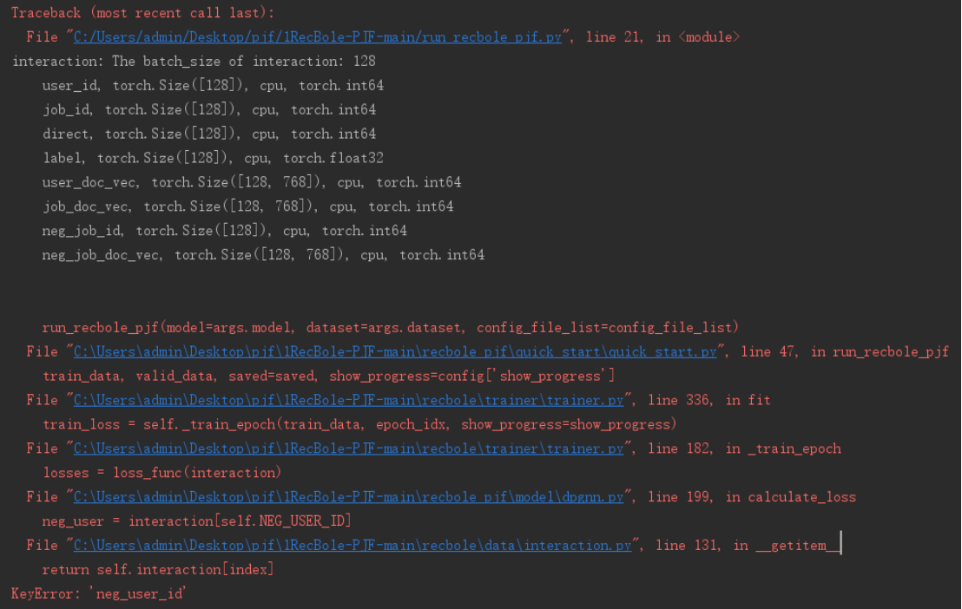Open the interaction.py file link
Screen dimensions: 962x609
point(353,545)
